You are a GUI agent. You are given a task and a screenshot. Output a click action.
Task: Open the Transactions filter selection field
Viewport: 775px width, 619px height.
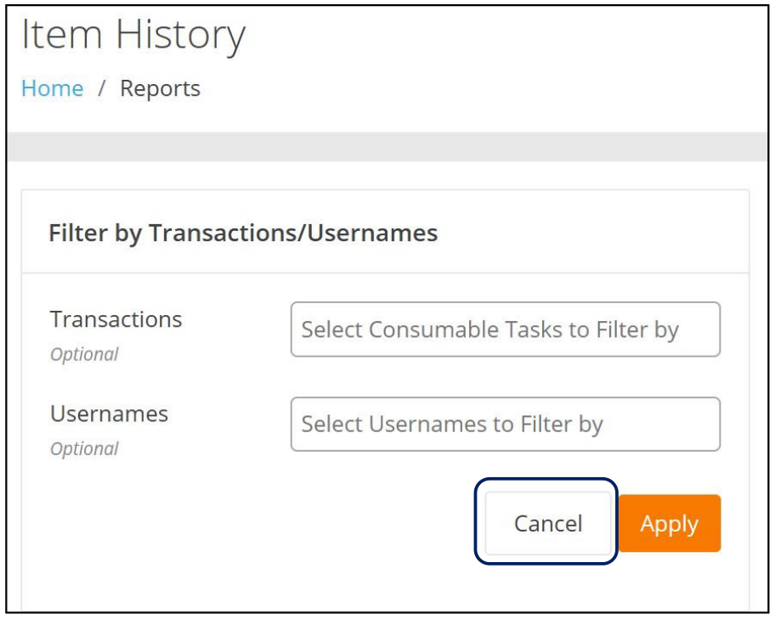[505, 329]
